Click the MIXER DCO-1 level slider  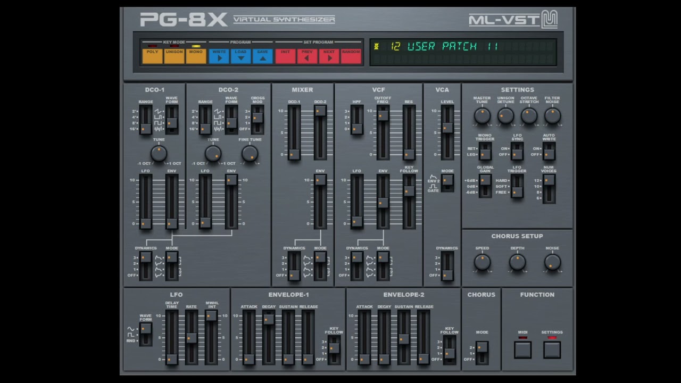point(294,133)
